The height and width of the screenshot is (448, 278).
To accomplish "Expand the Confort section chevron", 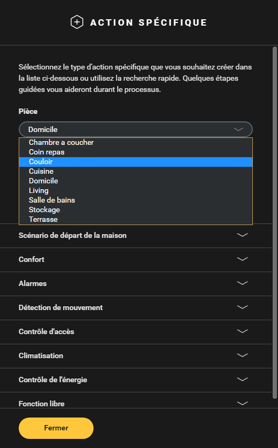I will [242, 259].
